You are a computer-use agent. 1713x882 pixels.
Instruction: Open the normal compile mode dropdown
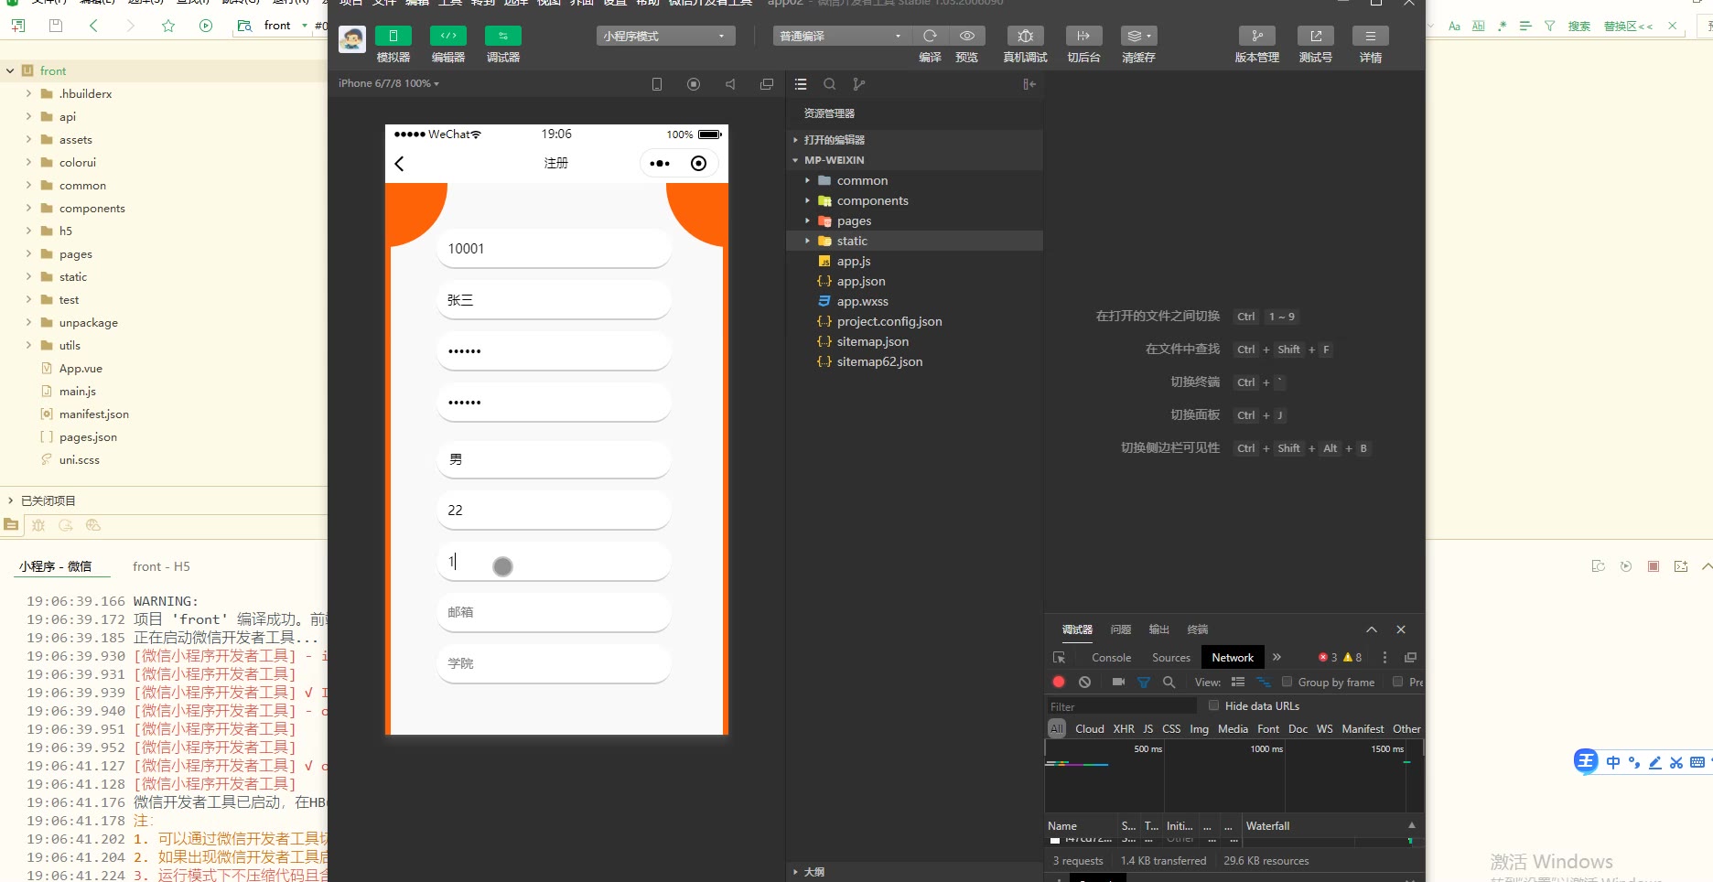pos(841,37)
